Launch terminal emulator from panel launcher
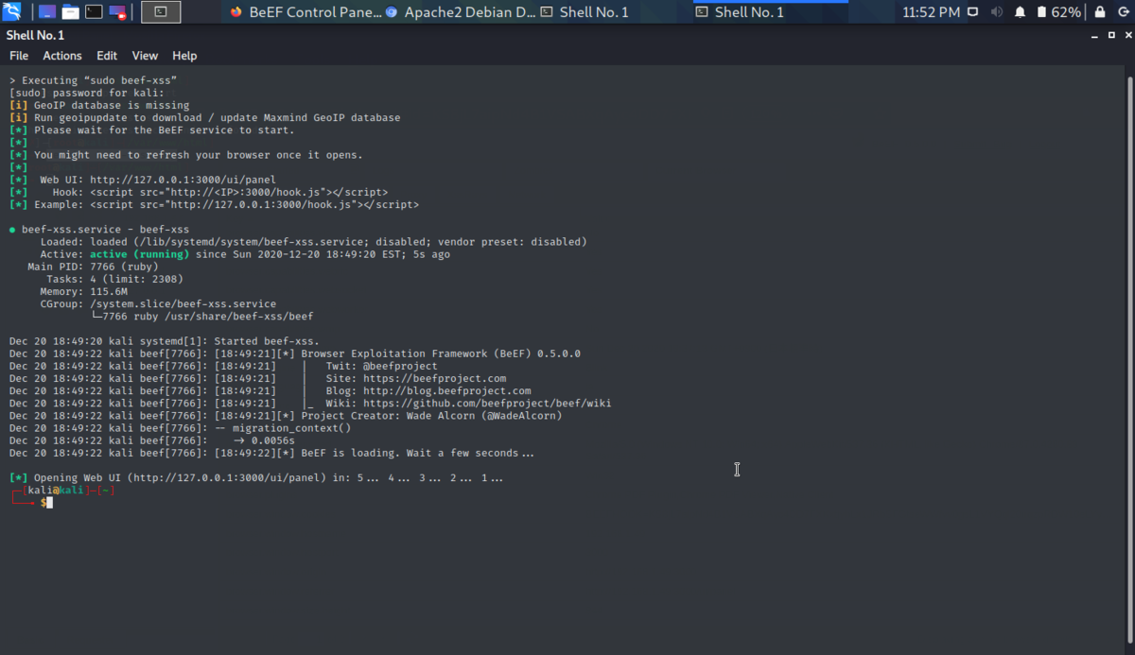Screen dimensions: 1135x655 (x=94, y=12)
